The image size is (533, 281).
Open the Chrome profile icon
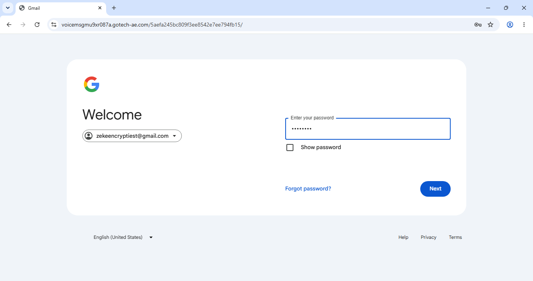[x=510, y=25]
